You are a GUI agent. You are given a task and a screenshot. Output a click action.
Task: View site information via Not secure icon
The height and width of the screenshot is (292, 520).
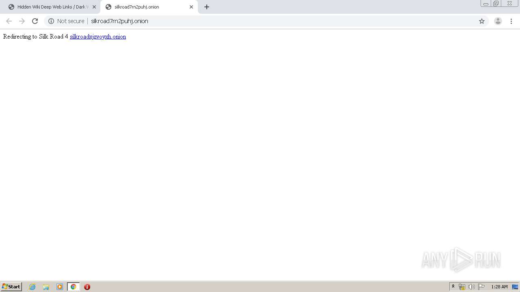point(51,21)
